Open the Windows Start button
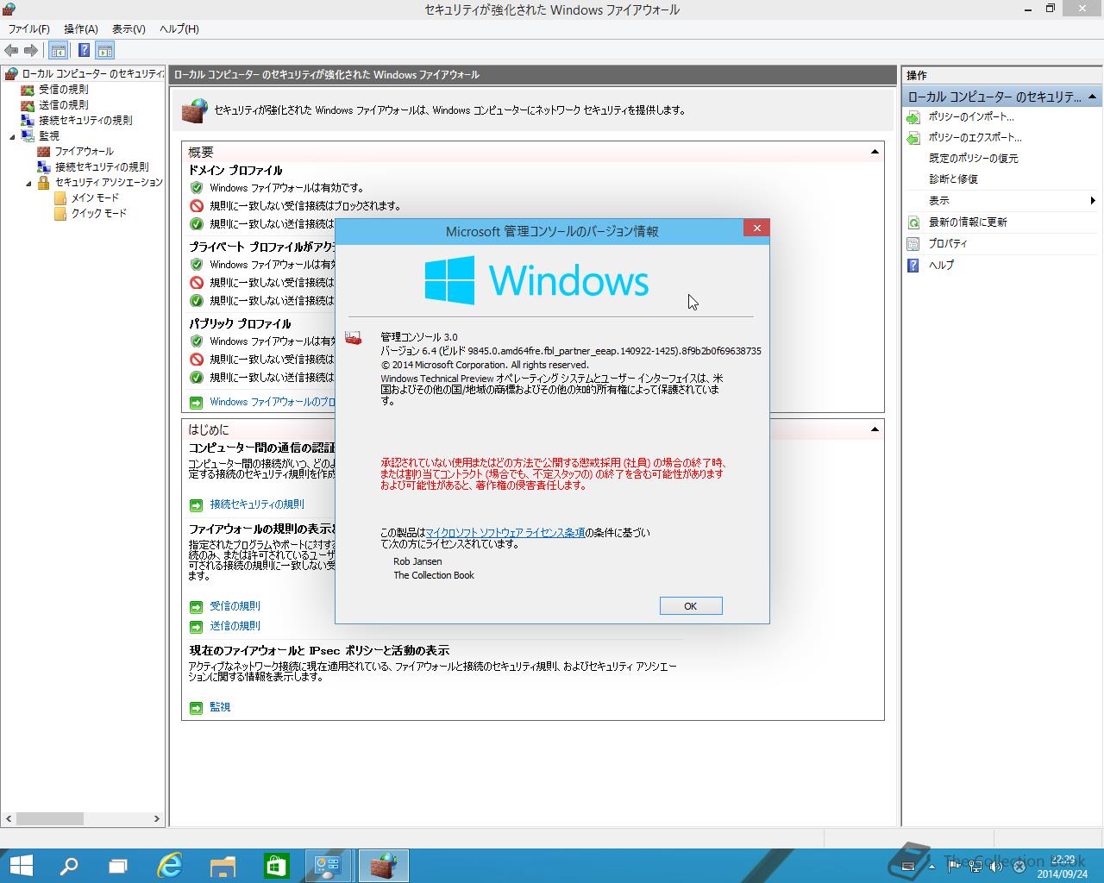Image resolution: width=1104 pixels, height=883 pixels. (21, 866)
